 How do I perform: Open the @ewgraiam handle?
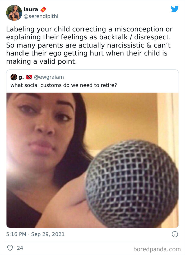point(49,77)
